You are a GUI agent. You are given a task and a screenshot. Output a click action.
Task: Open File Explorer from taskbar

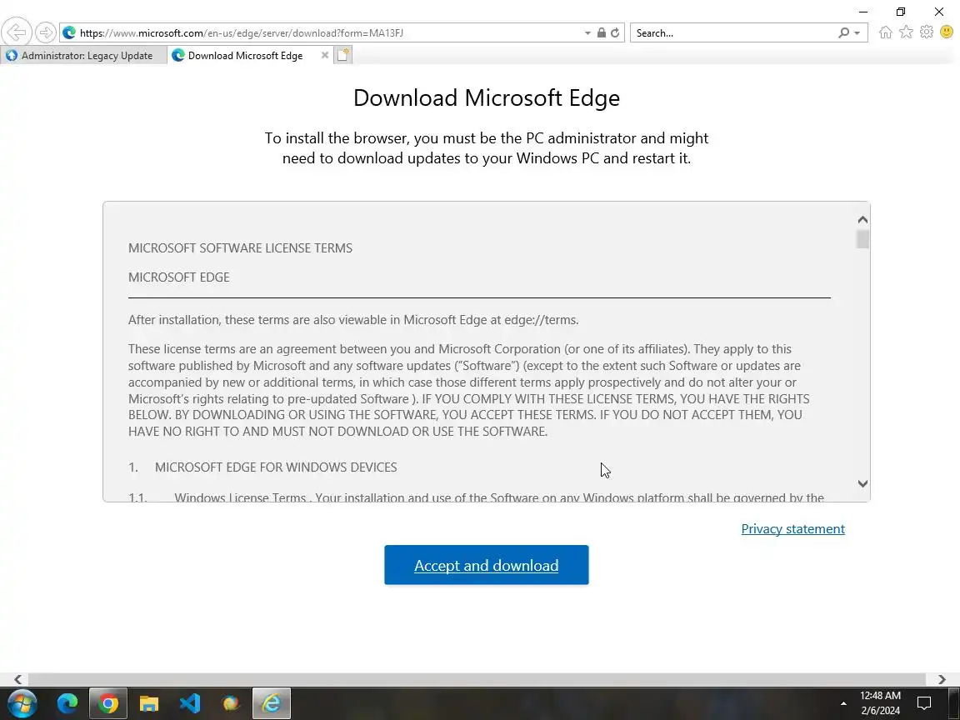(x=149, y=703)
